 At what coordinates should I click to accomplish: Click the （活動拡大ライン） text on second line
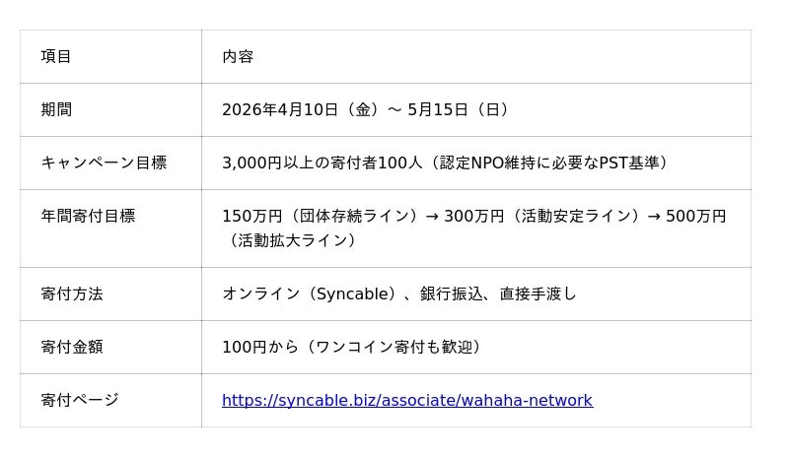292,240
